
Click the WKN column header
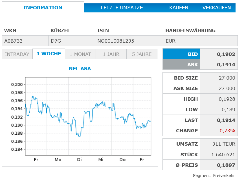[x=10, y=30]
